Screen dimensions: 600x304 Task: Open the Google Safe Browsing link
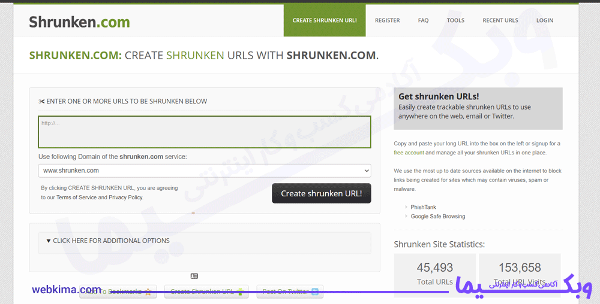click(438, 216)
